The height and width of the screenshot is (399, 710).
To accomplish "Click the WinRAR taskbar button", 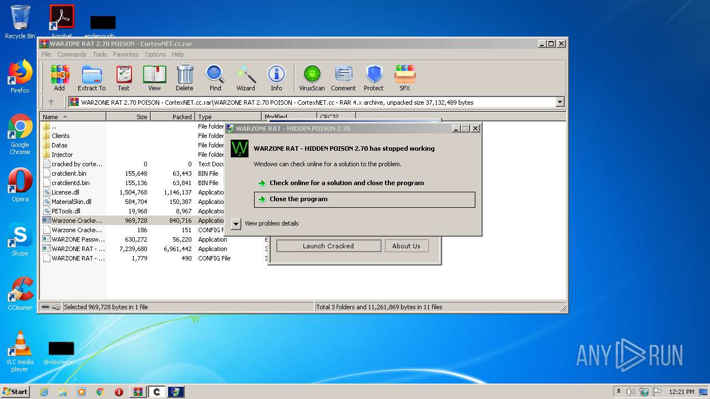I will [x=138, y=392].
